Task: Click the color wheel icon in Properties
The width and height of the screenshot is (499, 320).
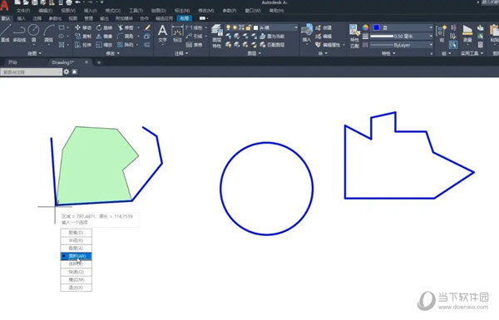Action: tap(365, 27)
